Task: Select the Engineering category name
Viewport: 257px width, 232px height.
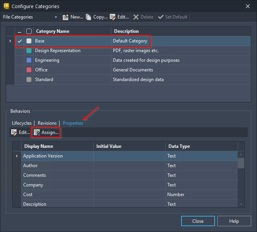Action: [x=47, y=60]
